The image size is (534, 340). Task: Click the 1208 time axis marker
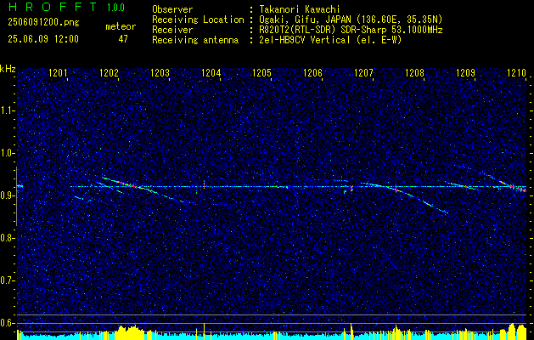coord(415,73)
